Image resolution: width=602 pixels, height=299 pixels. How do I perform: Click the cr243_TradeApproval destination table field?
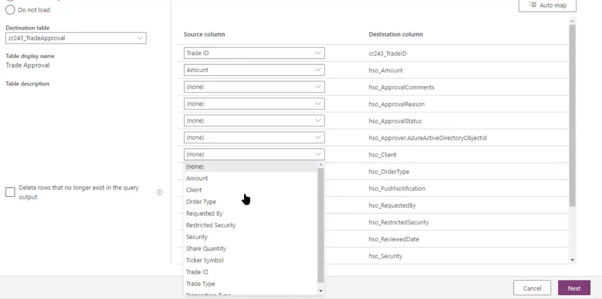pos(71,38)
